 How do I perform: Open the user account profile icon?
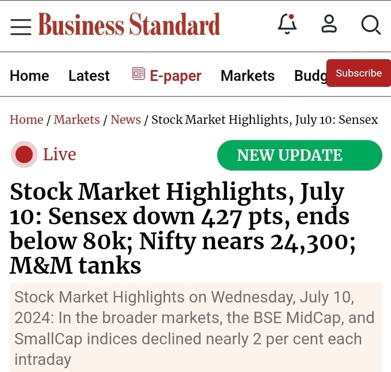329,24
